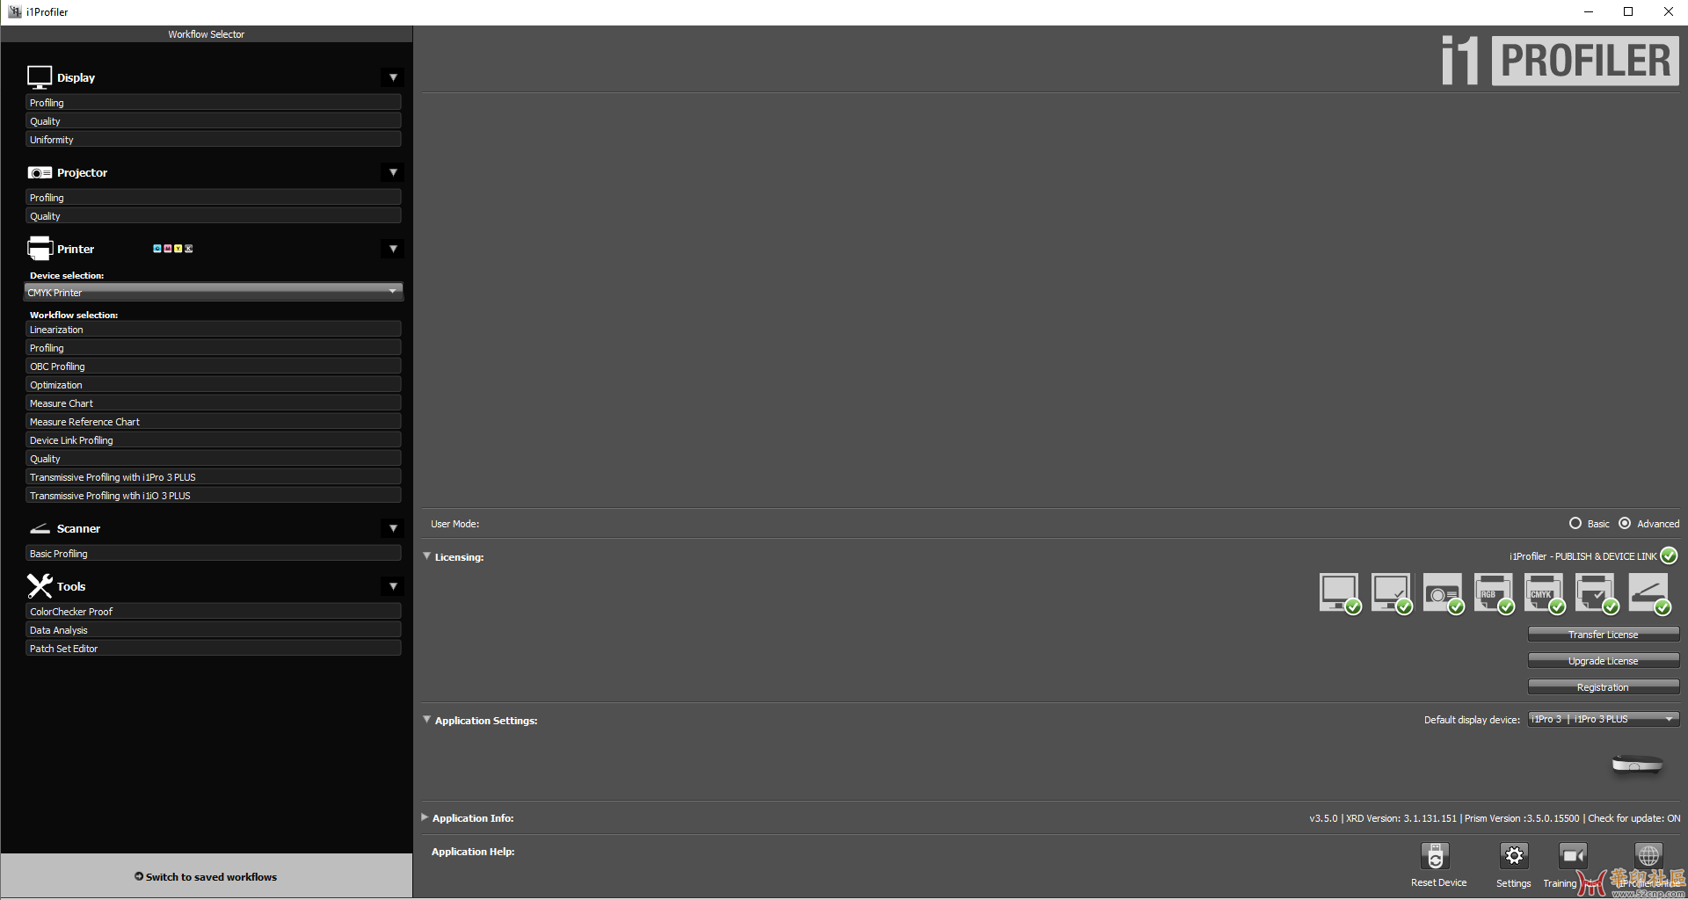Image resolution: width=1688 pixels, height=900 pixels.
Task: Collapse the Printer section arrow
Action: 393,249
